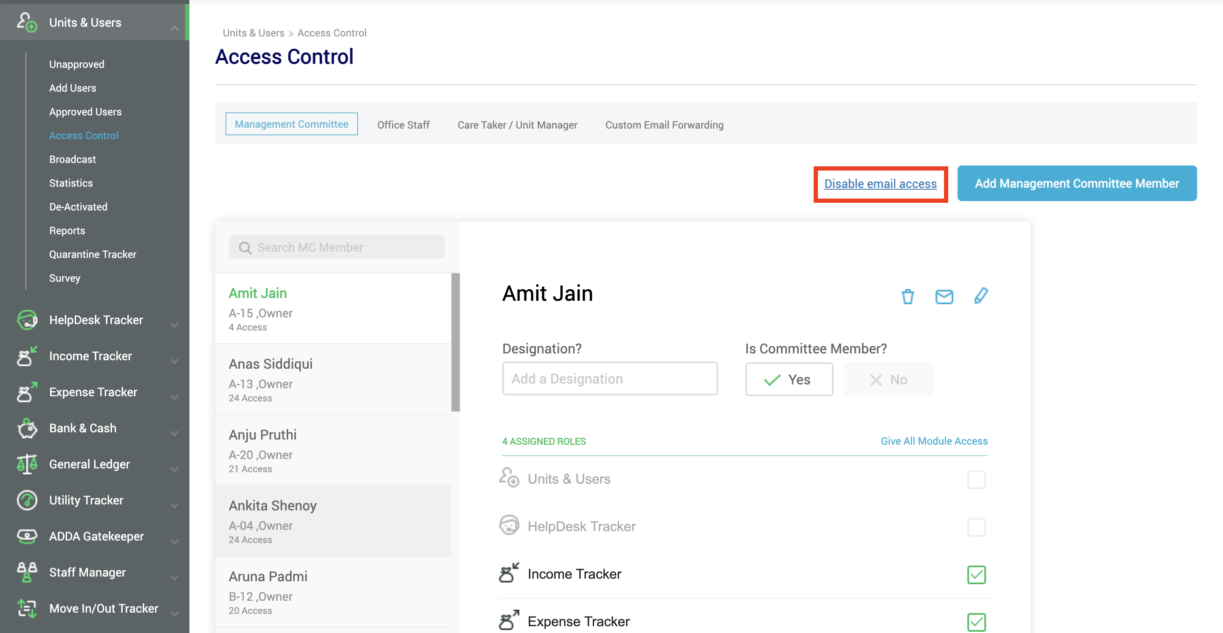Select Access Control in sidebar
The width and height of the screenshot is (1223, 633).
tap(84, 135)
